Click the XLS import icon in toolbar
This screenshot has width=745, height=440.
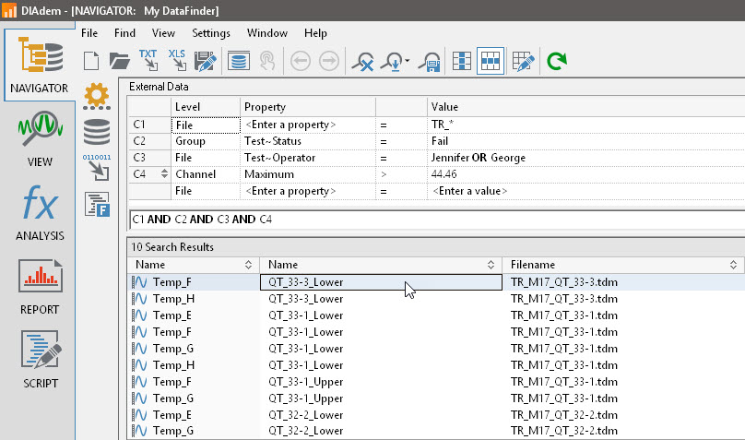coord(177,61)
